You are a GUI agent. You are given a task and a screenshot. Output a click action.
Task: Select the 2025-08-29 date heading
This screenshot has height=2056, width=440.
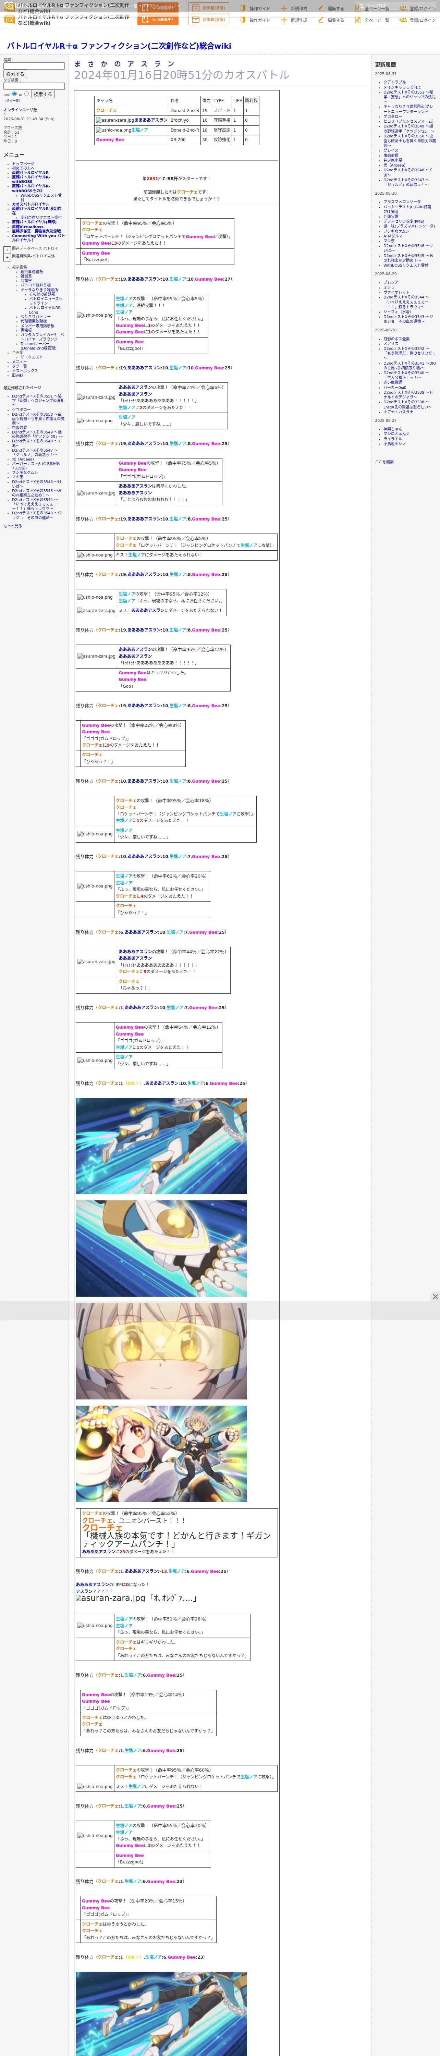tap(386, 274)
